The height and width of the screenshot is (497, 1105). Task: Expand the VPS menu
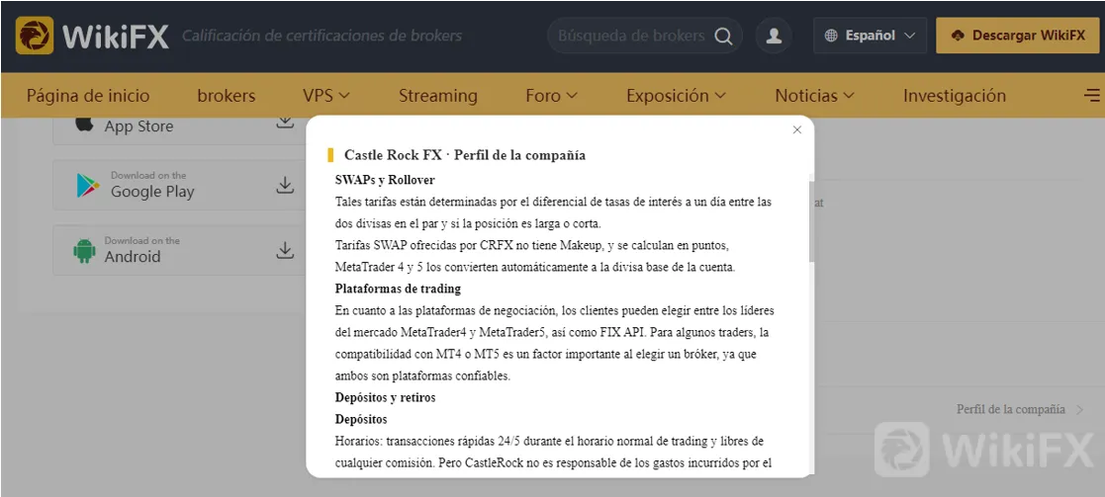click(326, 96)
